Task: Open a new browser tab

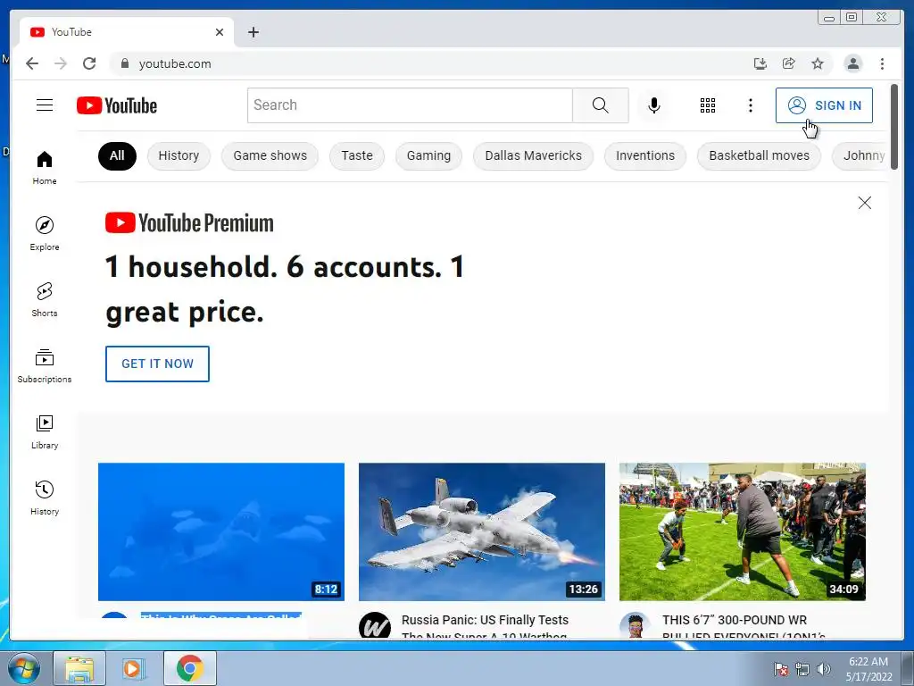Action: pyautogui.click(x=253, y=32)
